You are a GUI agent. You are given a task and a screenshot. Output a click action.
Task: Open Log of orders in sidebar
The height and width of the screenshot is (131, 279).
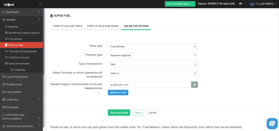[14, 92]
